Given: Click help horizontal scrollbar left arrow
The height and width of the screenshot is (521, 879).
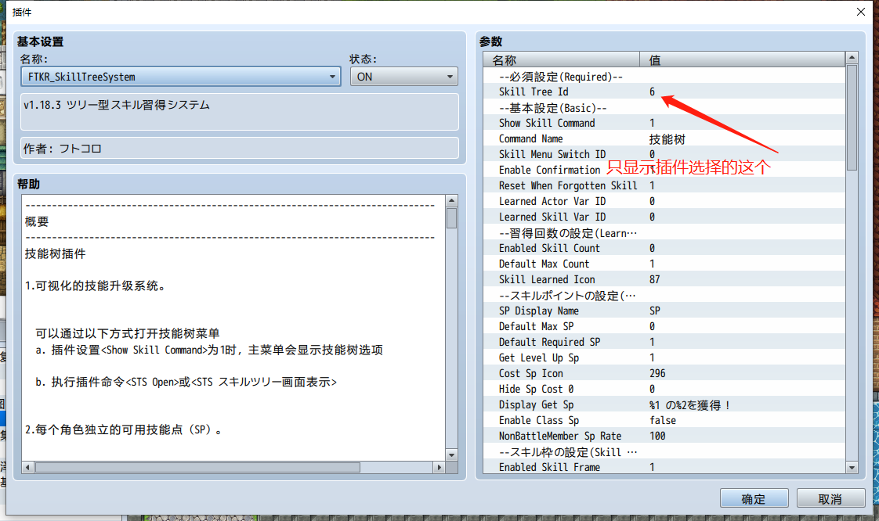Looking at the screenshot, I should pos(27,467).
